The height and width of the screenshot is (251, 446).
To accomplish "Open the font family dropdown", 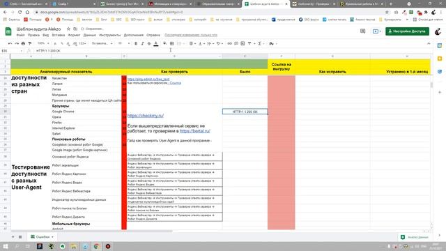I will (x=102, y=43).
